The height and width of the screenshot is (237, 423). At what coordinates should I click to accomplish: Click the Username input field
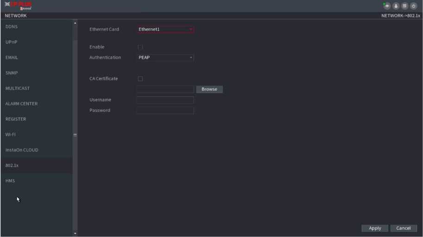(x=165, y=100)
